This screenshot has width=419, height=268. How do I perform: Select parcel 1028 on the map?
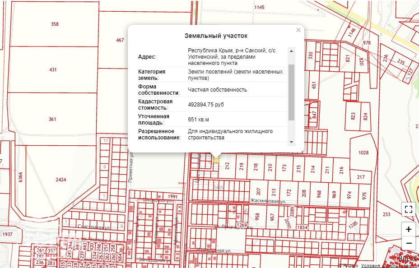click(x=363, y=152)
